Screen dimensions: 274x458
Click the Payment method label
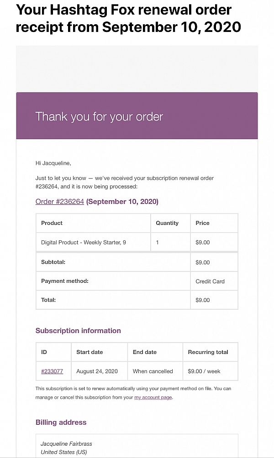(65, 281)
